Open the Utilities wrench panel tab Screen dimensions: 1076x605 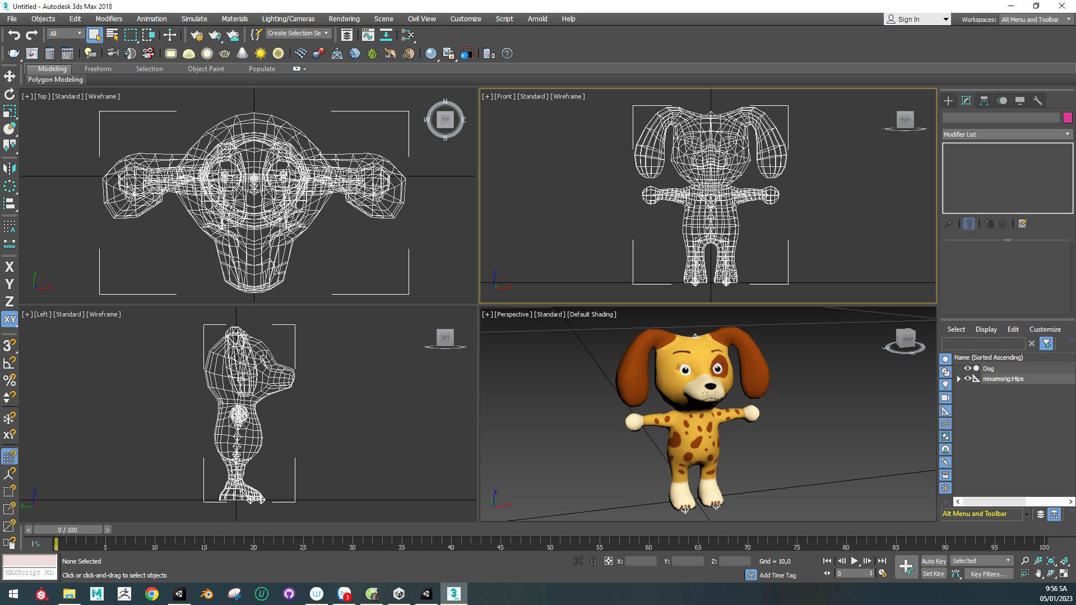[1038, 101]
